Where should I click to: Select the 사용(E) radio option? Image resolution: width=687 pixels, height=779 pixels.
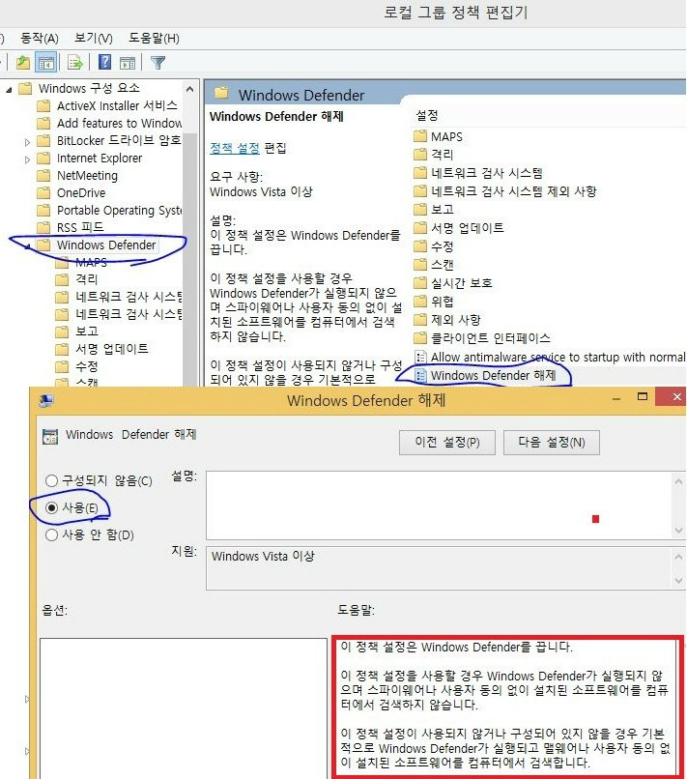(x=72, y=507)
